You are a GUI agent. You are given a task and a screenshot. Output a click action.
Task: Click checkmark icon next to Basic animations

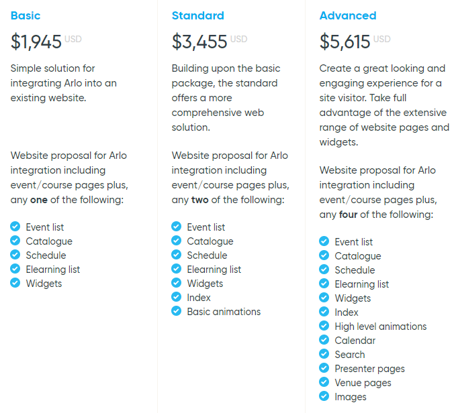coord(176,311)
